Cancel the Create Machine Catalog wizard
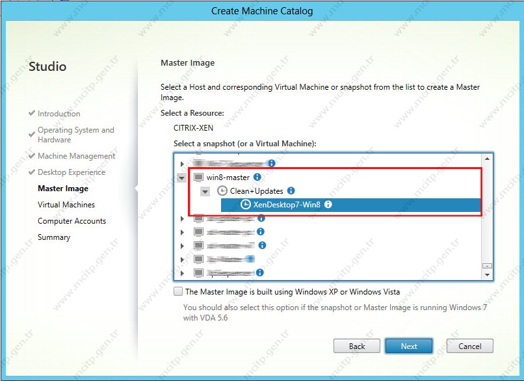 (x=470, y=347)
